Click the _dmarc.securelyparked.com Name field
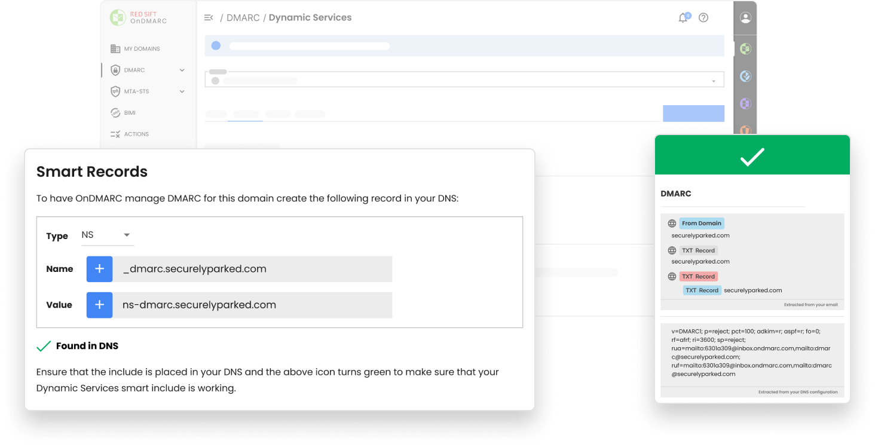This screenshot has width=875, height=447. tap(252, 269)
